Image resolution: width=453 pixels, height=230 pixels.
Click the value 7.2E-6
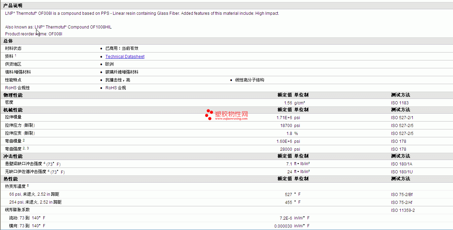[286, 218]
